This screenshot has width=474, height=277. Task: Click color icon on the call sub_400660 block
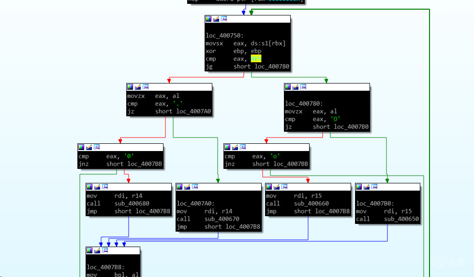(x=269, y=187)
